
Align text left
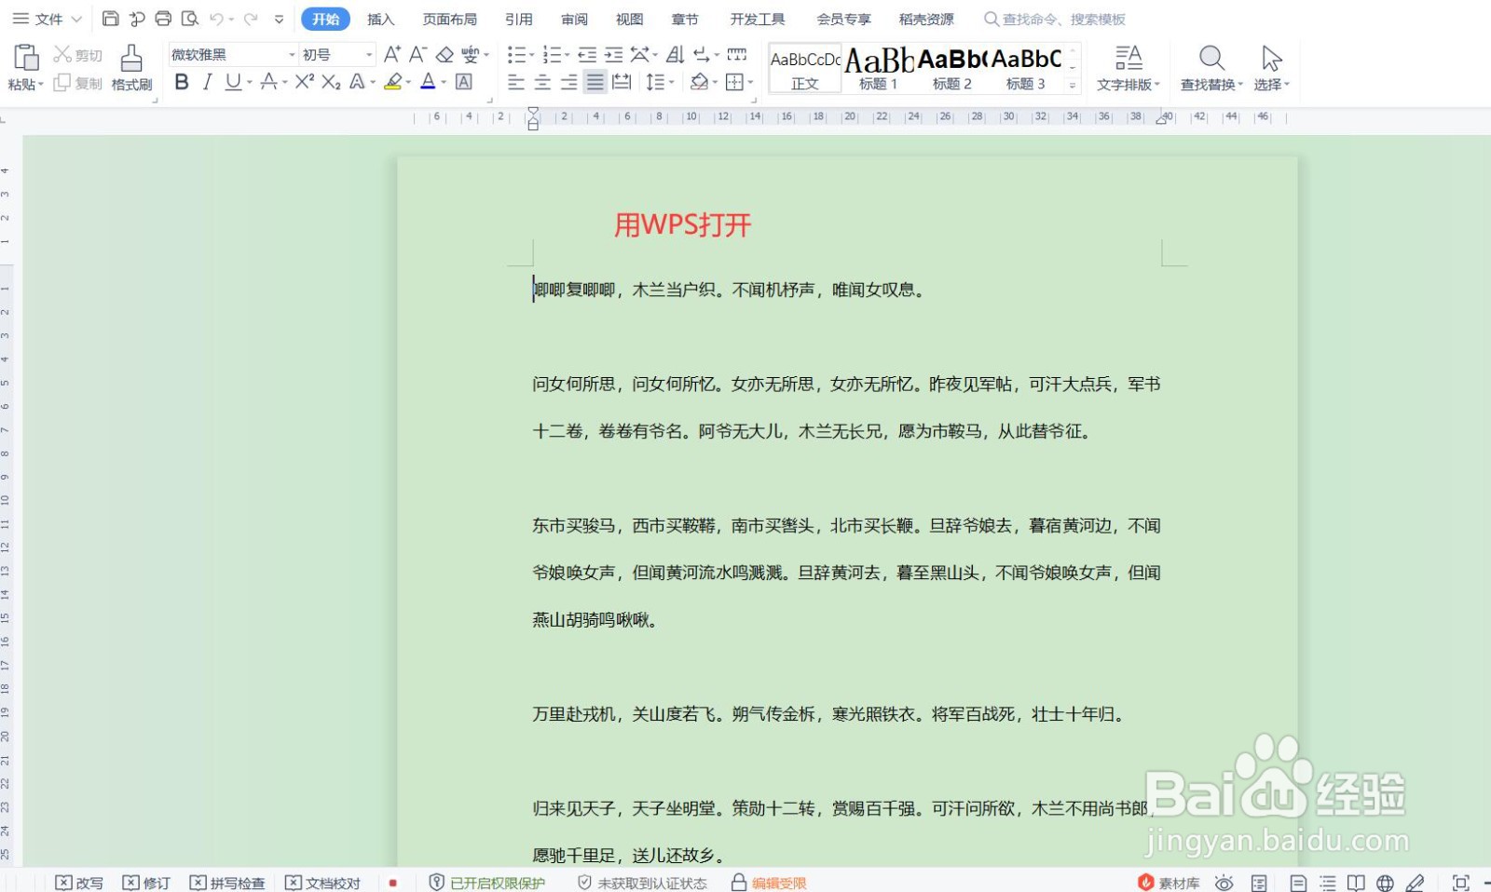(x=516, y=82)
